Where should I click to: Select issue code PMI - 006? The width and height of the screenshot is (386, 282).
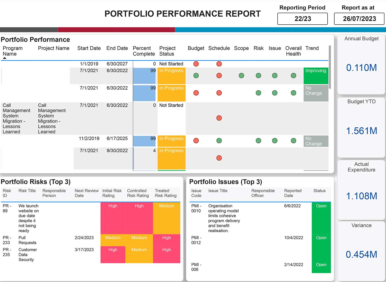(x=196, y=267)
